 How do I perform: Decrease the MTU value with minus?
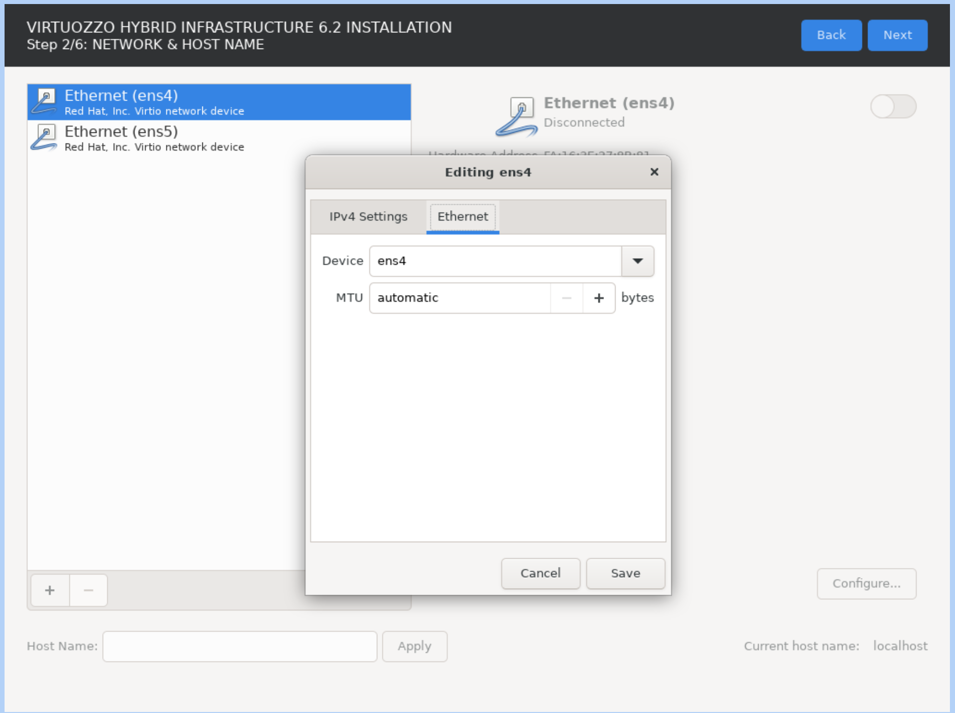pyautogui.click(x=567, y=298)
